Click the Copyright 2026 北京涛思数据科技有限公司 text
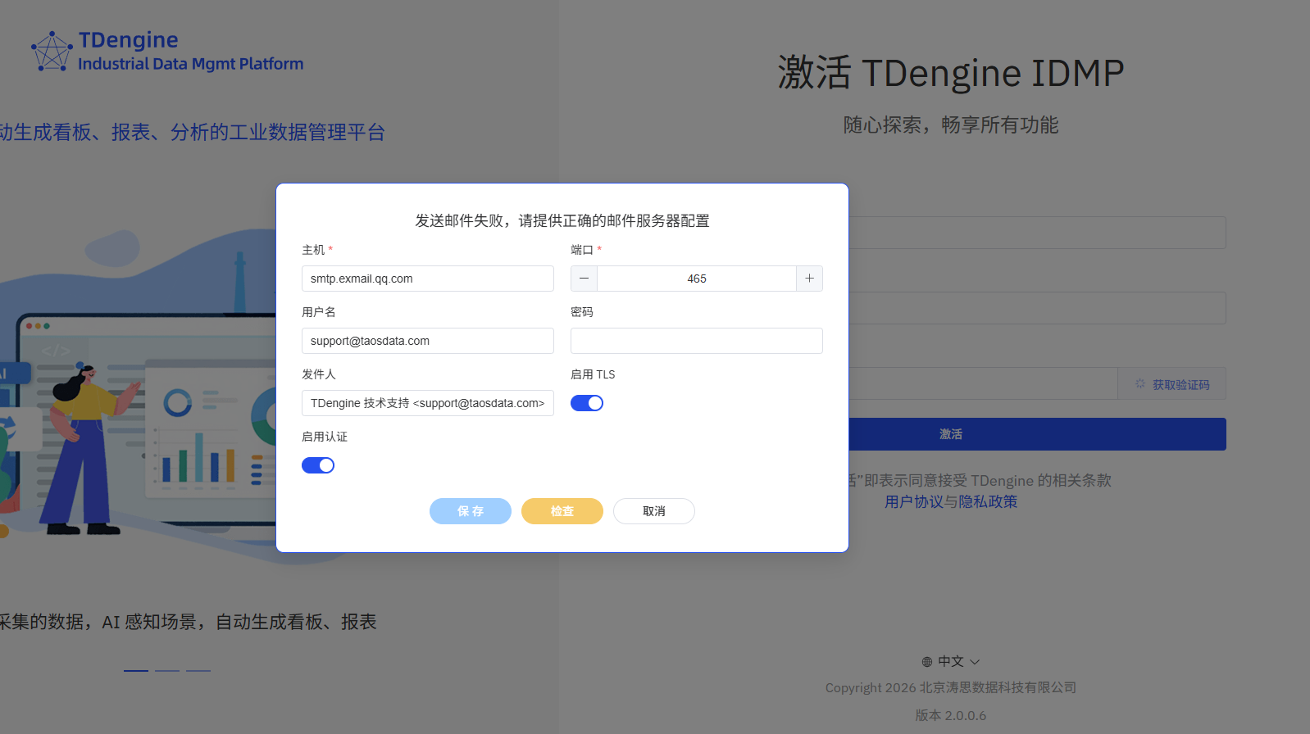1310x734 pixels. point(951,688)
